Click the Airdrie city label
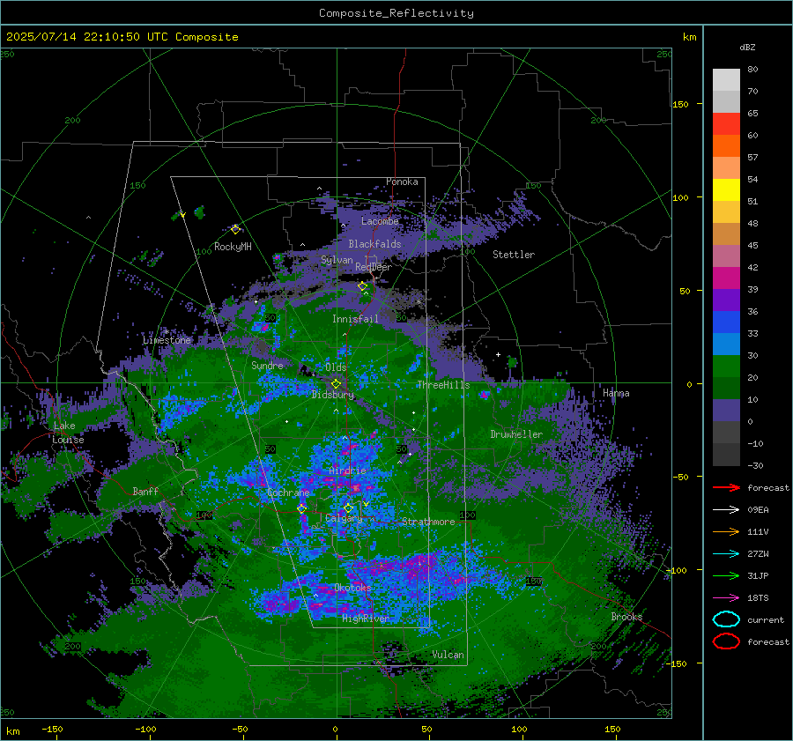The image size is (793, 741). pyautogui.click(x=347, y=471)
